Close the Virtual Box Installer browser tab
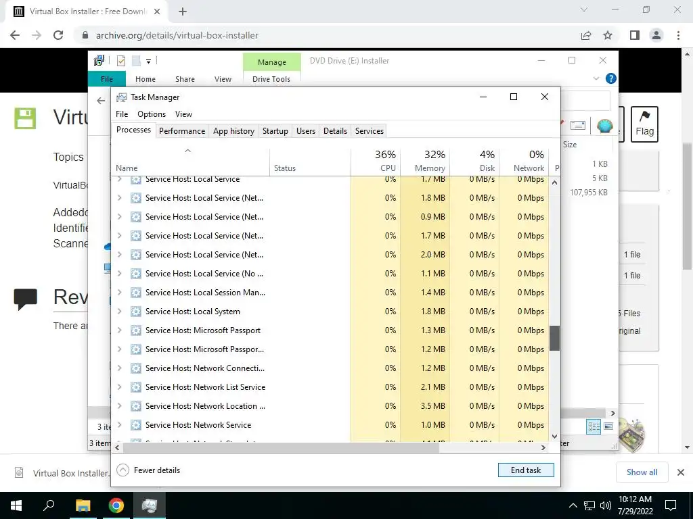 point(157,11)
